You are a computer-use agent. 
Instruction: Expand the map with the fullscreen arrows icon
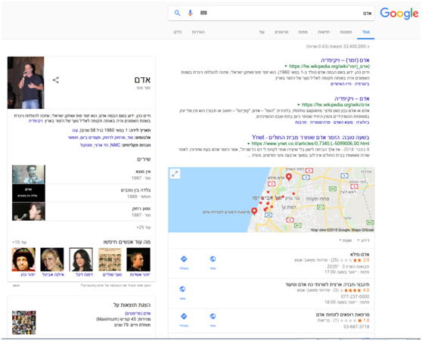click(175, 174)
